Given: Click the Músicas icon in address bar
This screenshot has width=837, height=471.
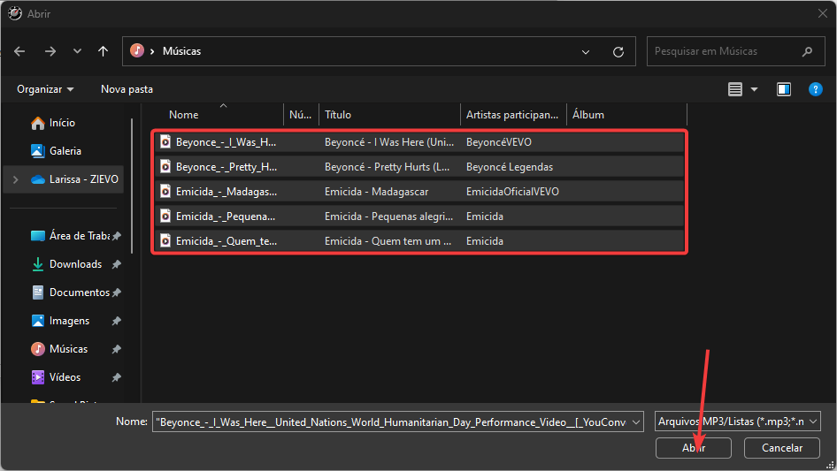Looking at the screenshot, I should pyautogui.click(x=137, y=50).
